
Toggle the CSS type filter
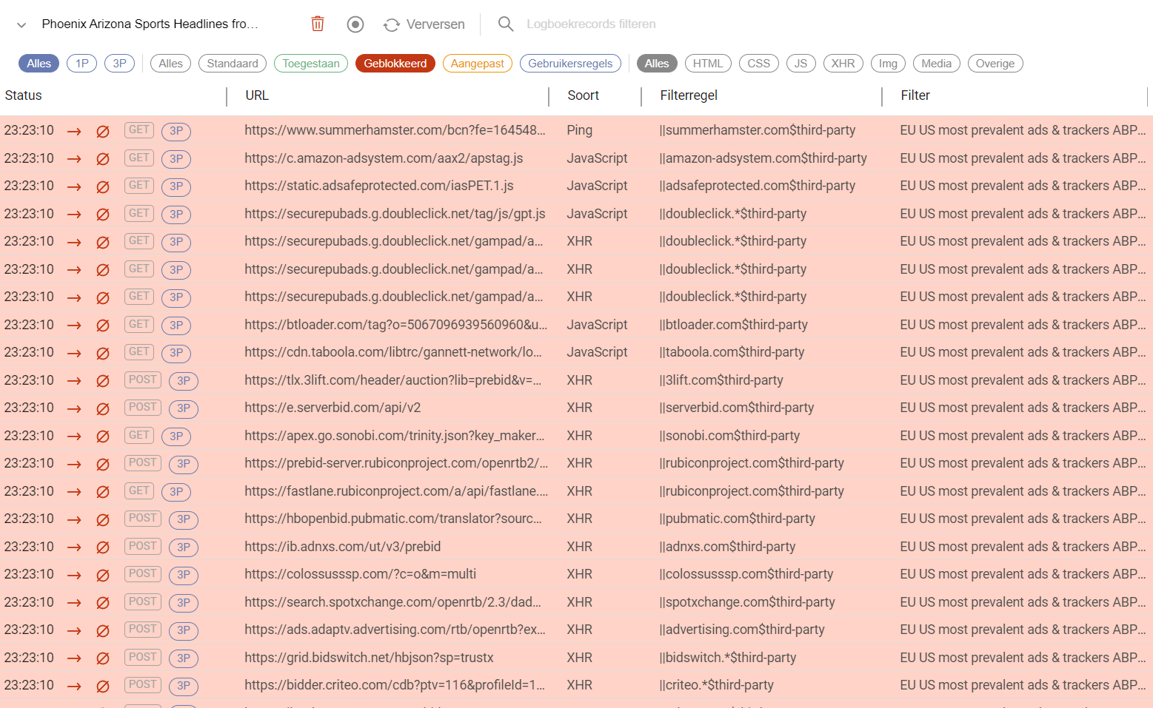759,64
